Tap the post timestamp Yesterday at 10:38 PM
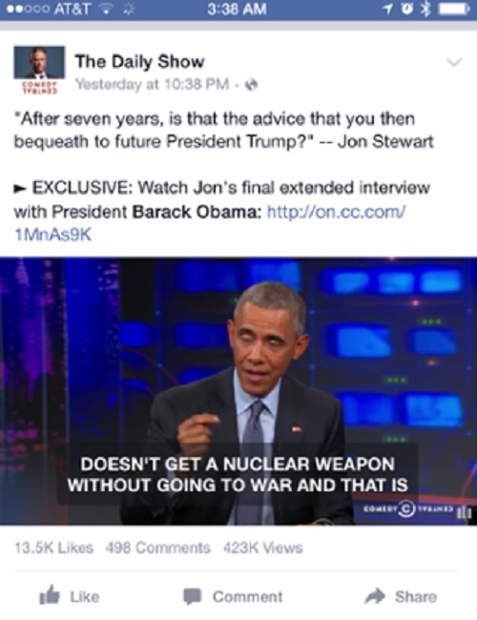Image resolution: width=477 pixels, height=620 pixels. (153, 84)
